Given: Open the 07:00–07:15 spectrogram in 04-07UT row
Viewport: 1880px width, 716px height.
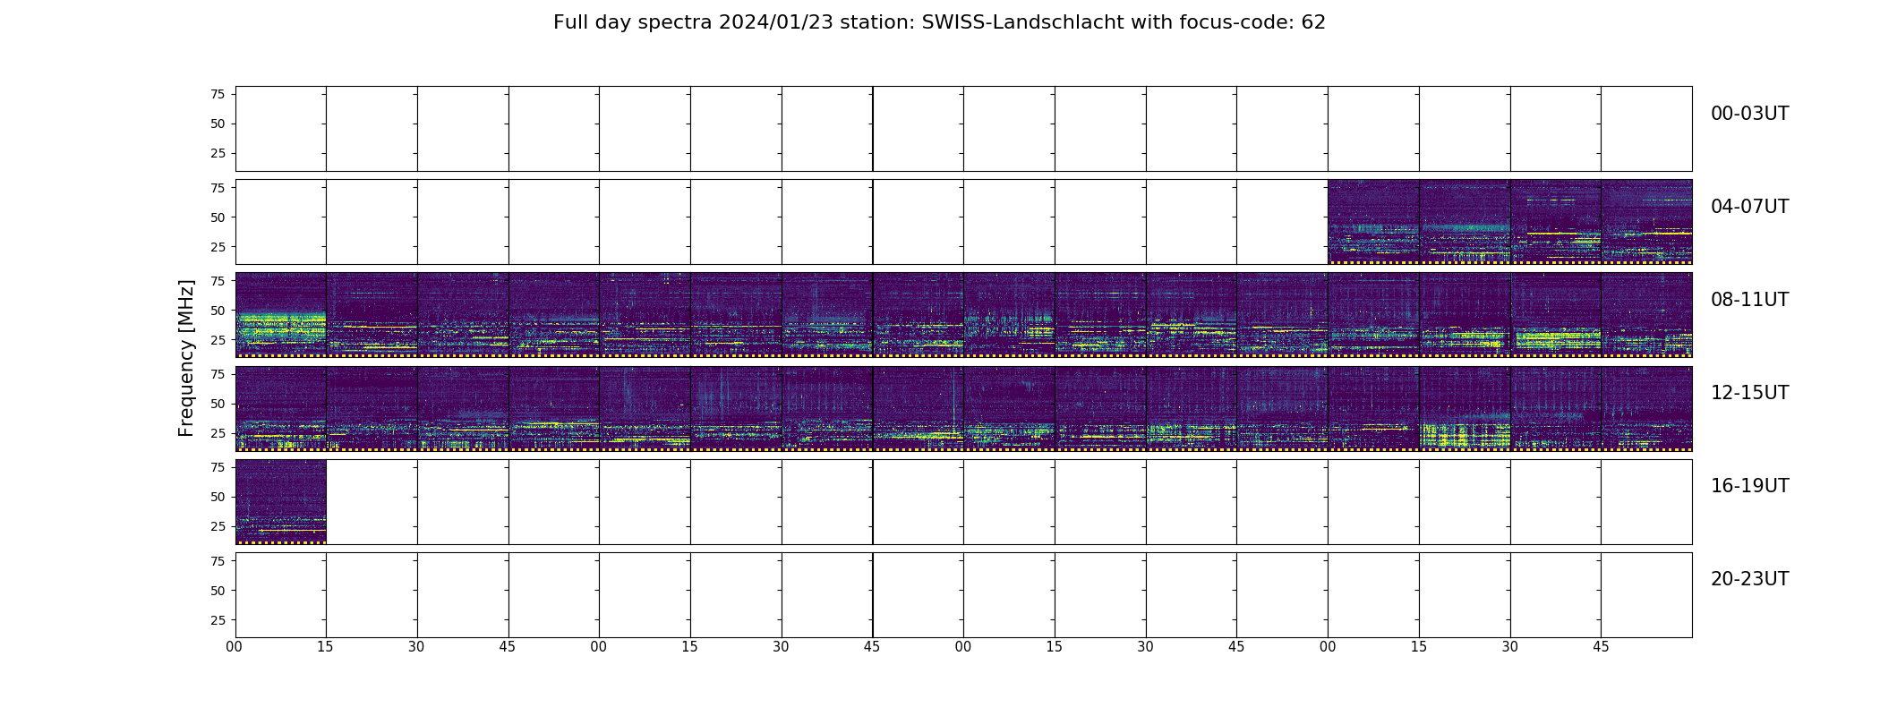Looking at the screenshot, I should coord(1373,222).
